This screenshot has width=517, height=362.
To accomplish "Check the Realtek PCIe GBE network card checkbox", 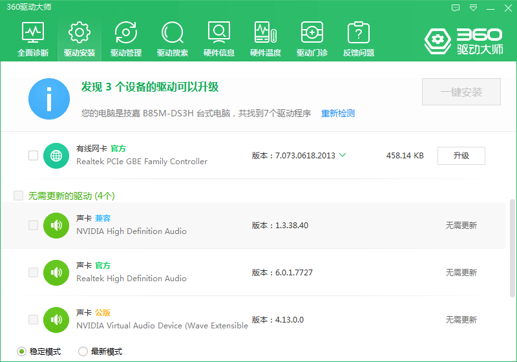I will point(33,155).
